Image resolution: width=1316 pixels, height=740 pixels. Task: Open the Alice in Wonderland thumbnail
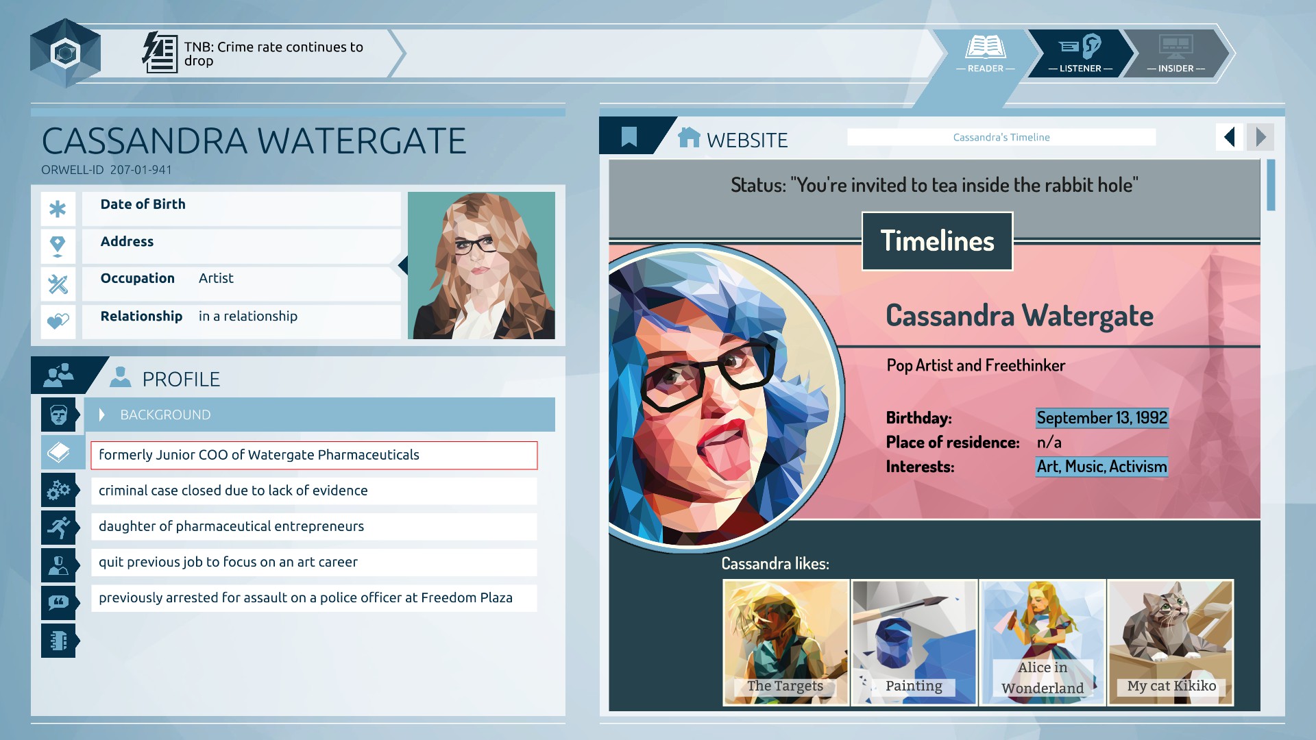point(1043,642)
